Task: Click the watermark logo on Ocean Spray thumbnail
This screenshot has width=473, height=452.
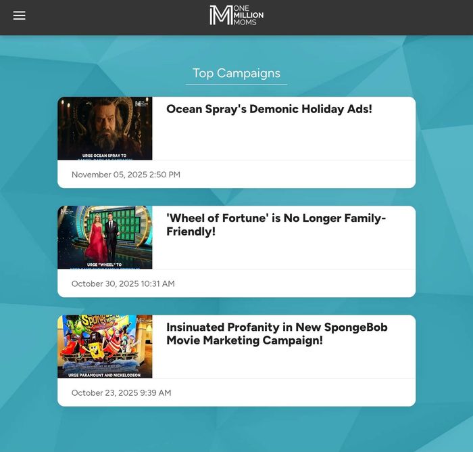Action: pos(141,104)
